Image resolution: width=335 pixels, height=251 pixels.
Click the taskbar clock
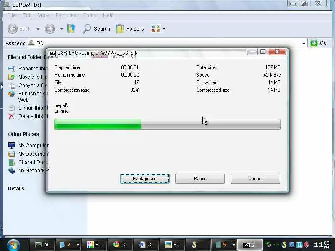click(322, 245)
